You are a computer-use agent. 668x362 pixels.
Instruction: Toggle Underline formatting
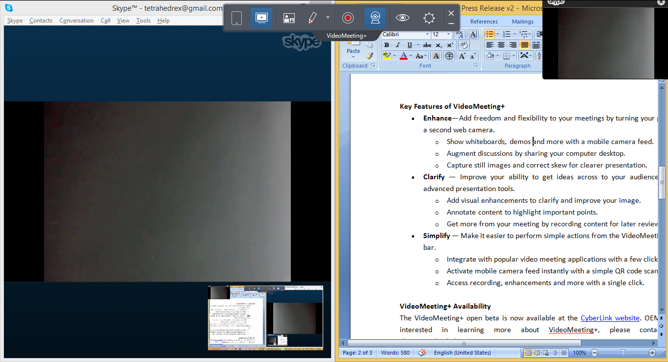coord(410,45)
